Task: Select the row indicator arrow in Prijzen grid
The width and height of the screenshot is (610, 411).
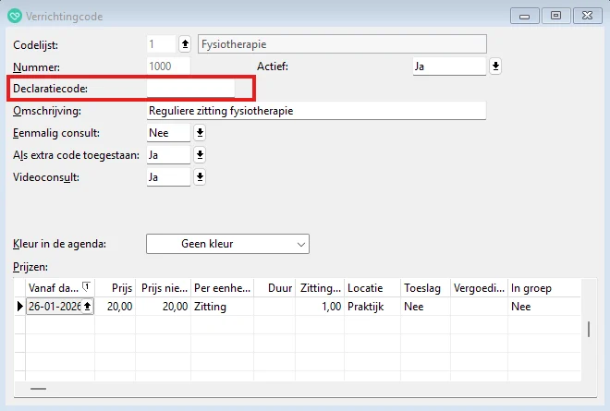Action: (19, 307)
